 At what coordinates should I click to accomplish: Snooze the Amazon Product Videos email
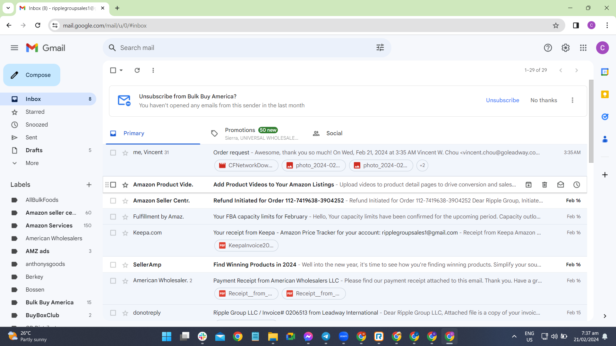577,185
